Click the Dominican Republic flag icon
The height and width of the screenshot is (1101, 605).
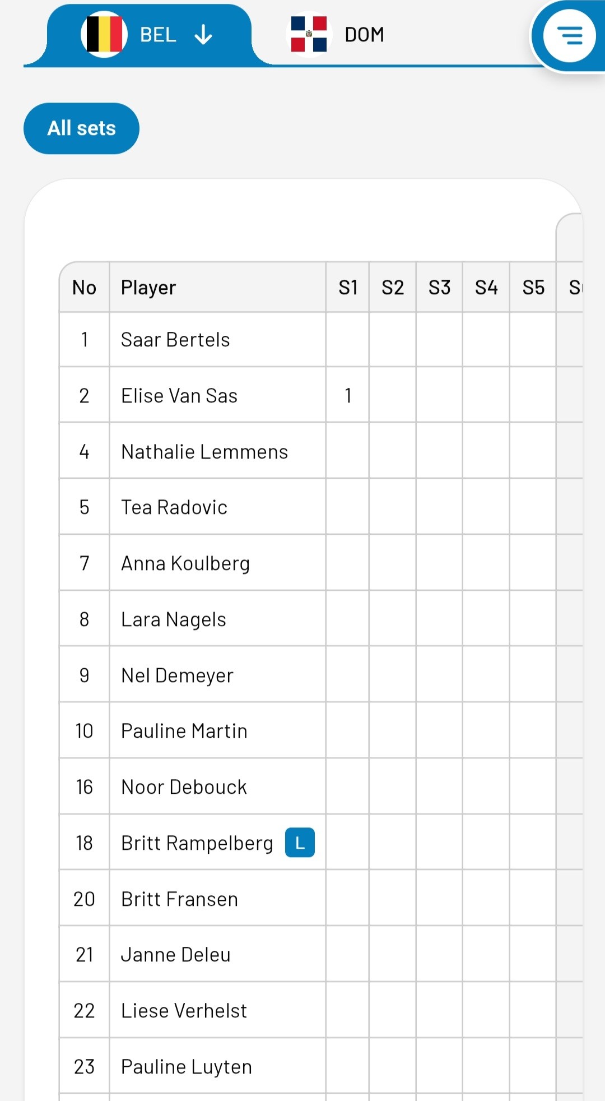click(x=309, y=34)
